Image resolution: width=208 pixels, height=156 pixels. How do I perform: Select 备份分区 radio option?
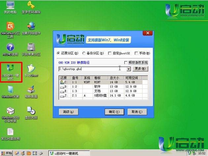[84, 53]
